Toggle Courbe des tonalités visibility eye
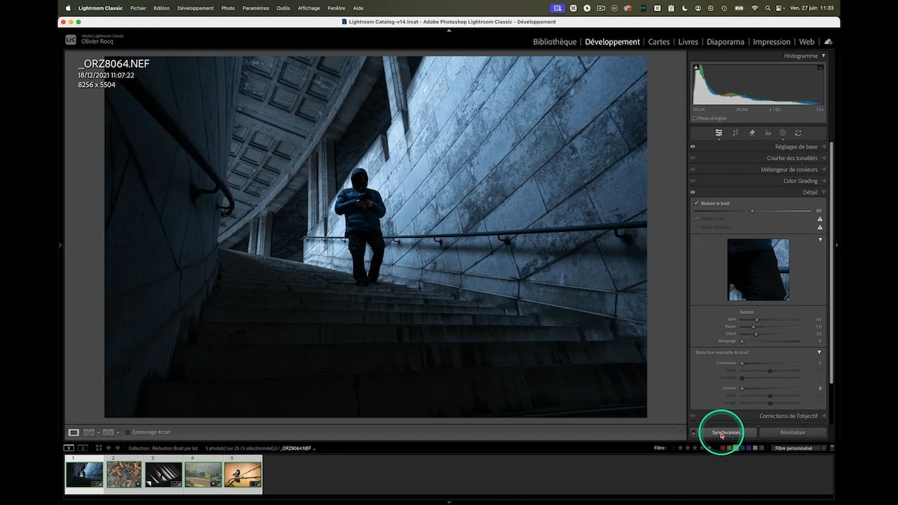Image resolution: width=898 pixels, height=505 pixels. tap(693, 158)
